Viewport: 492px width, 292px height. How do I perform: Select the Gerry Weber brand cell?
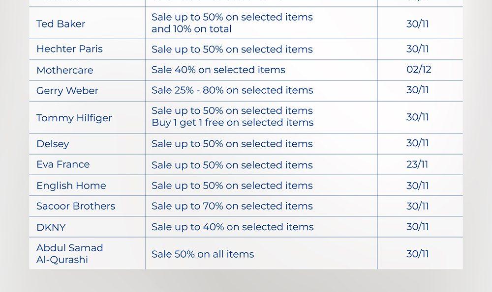pyautogui.click(x=67, y=91)
